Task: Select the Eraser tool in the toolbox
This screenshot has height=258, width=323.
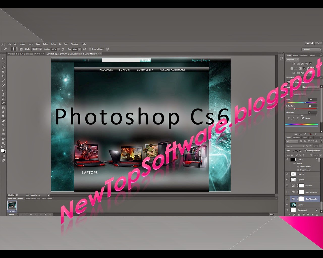Action: tap(3, 103)
